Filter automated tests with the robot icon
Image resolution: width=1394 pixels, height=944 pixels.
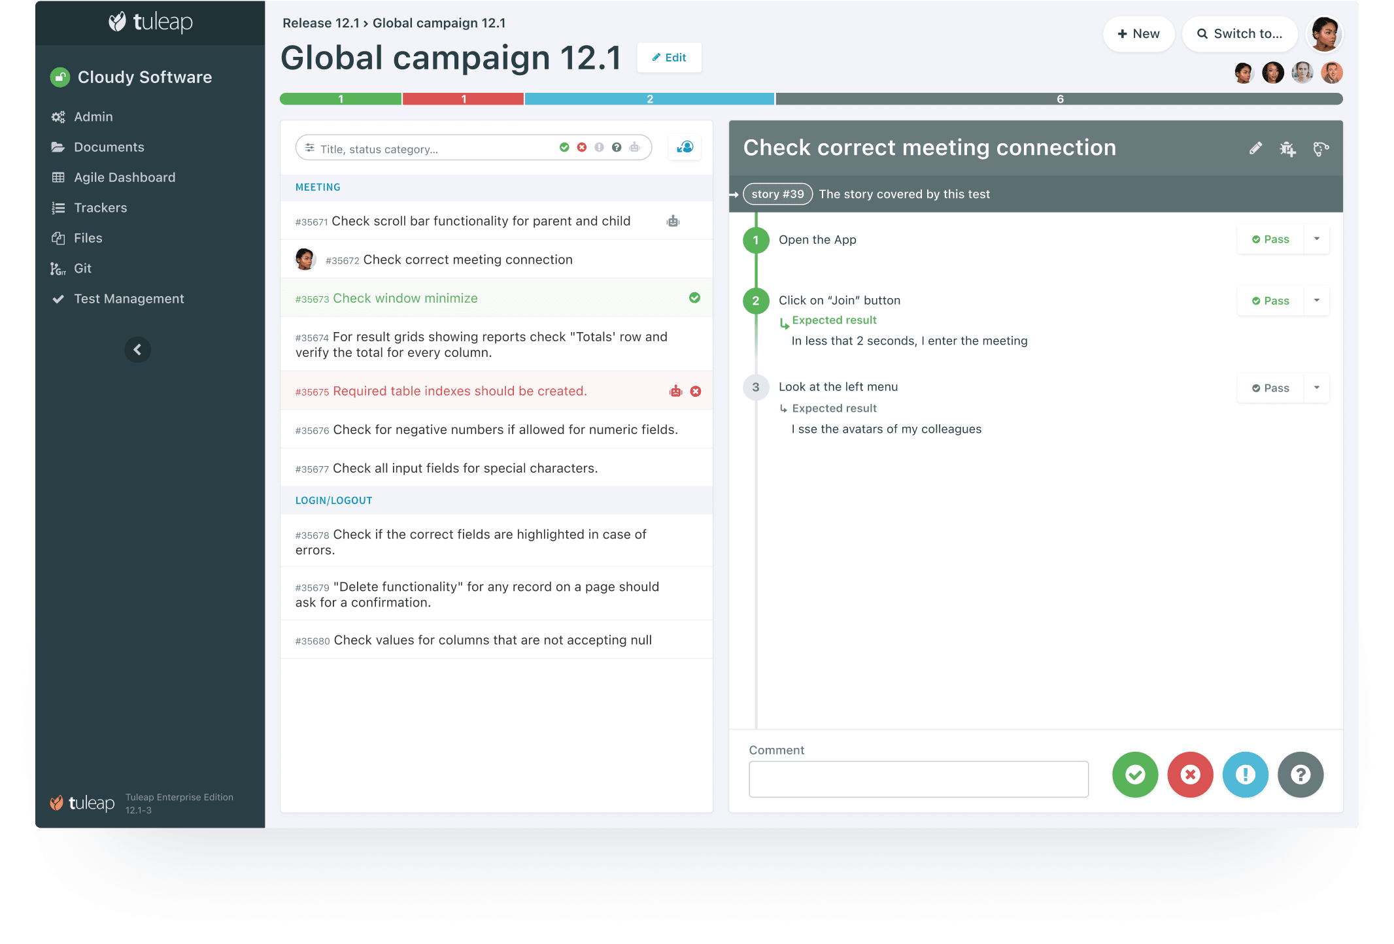pyautogui.click(x=635, y=148)
